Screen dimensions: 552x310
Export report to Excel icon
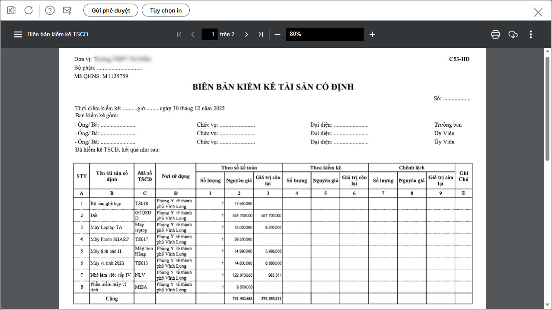tap(11, 10)
